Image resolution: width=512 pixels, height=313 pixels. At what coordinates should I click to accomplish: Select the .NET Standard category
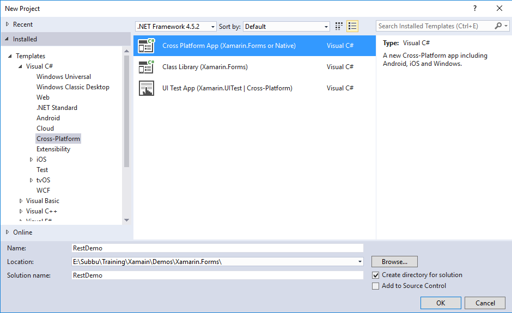(x=57, y=108)
